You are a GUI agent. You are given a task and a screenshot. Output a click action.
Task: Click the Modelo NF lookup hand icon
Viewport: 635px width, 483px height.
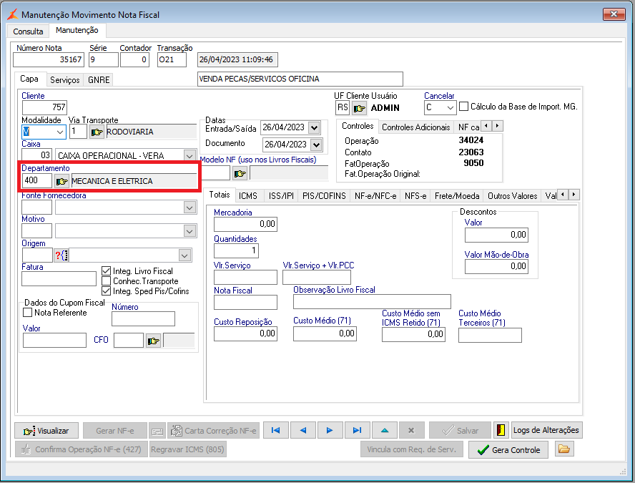[240, 173]
